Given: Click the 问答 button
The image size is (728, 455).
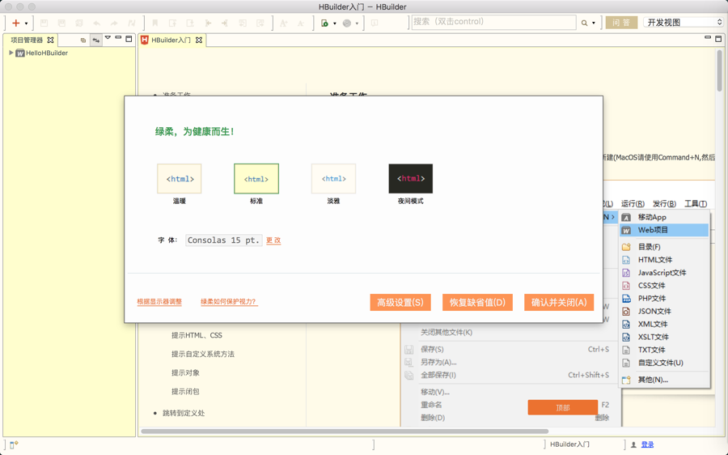Looking at the screenshot, I should click(621, 23).
